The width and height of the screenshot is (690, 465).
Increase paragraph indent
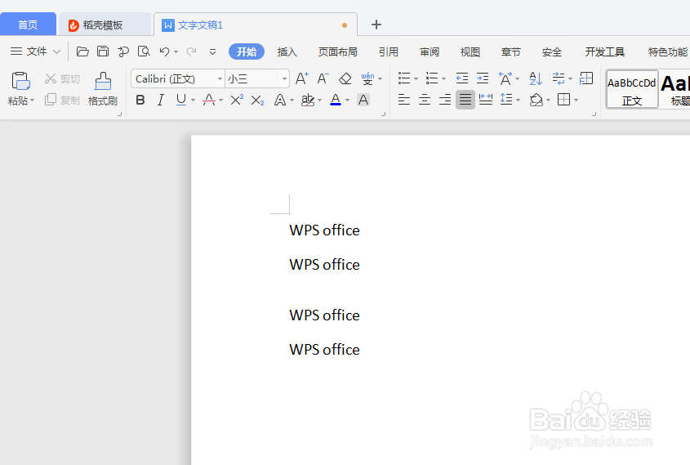click(x=483, y=78)
